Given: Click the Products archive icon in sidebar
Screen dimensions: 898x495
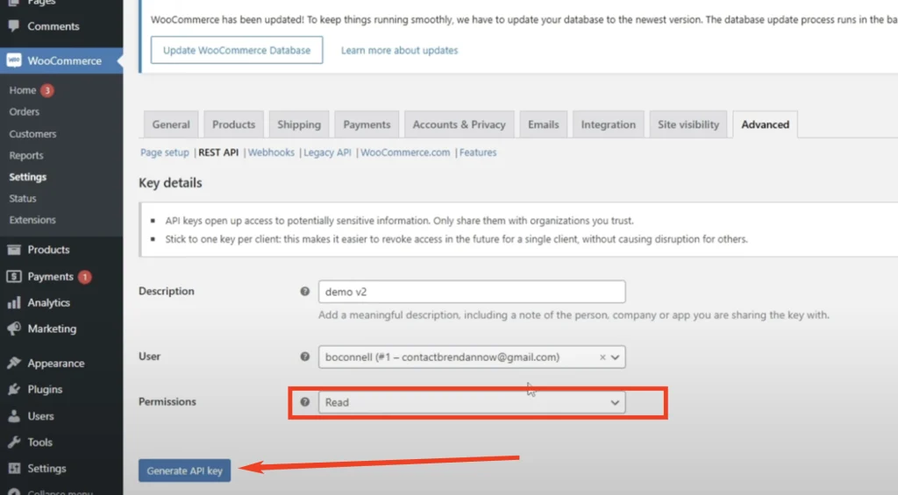Looking at the screenshot, I should click(x=14, y=250).
